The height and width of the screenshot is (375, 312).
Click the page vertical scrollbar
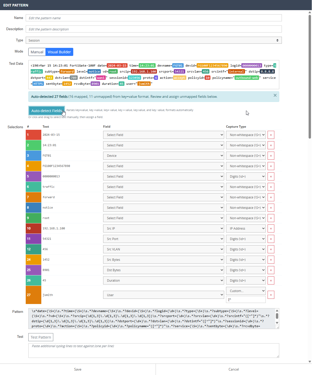(310, 77)
